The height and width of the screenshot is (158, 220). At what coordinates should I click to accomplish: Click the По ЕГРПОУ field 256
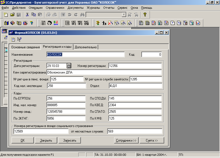click(66, 98)
